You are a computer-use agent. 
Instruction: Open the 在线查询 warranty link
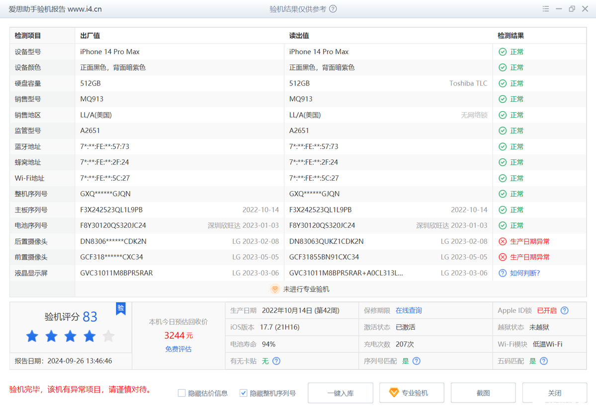point(409,311)
